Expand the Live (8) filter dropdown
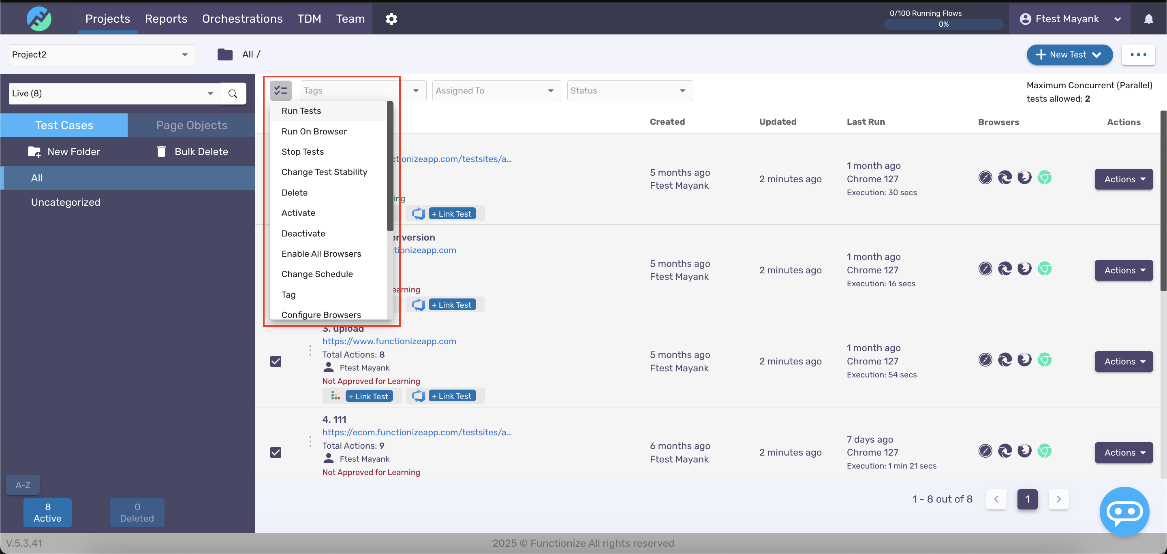Screen dimensions: 1167x554 (115, 93)
